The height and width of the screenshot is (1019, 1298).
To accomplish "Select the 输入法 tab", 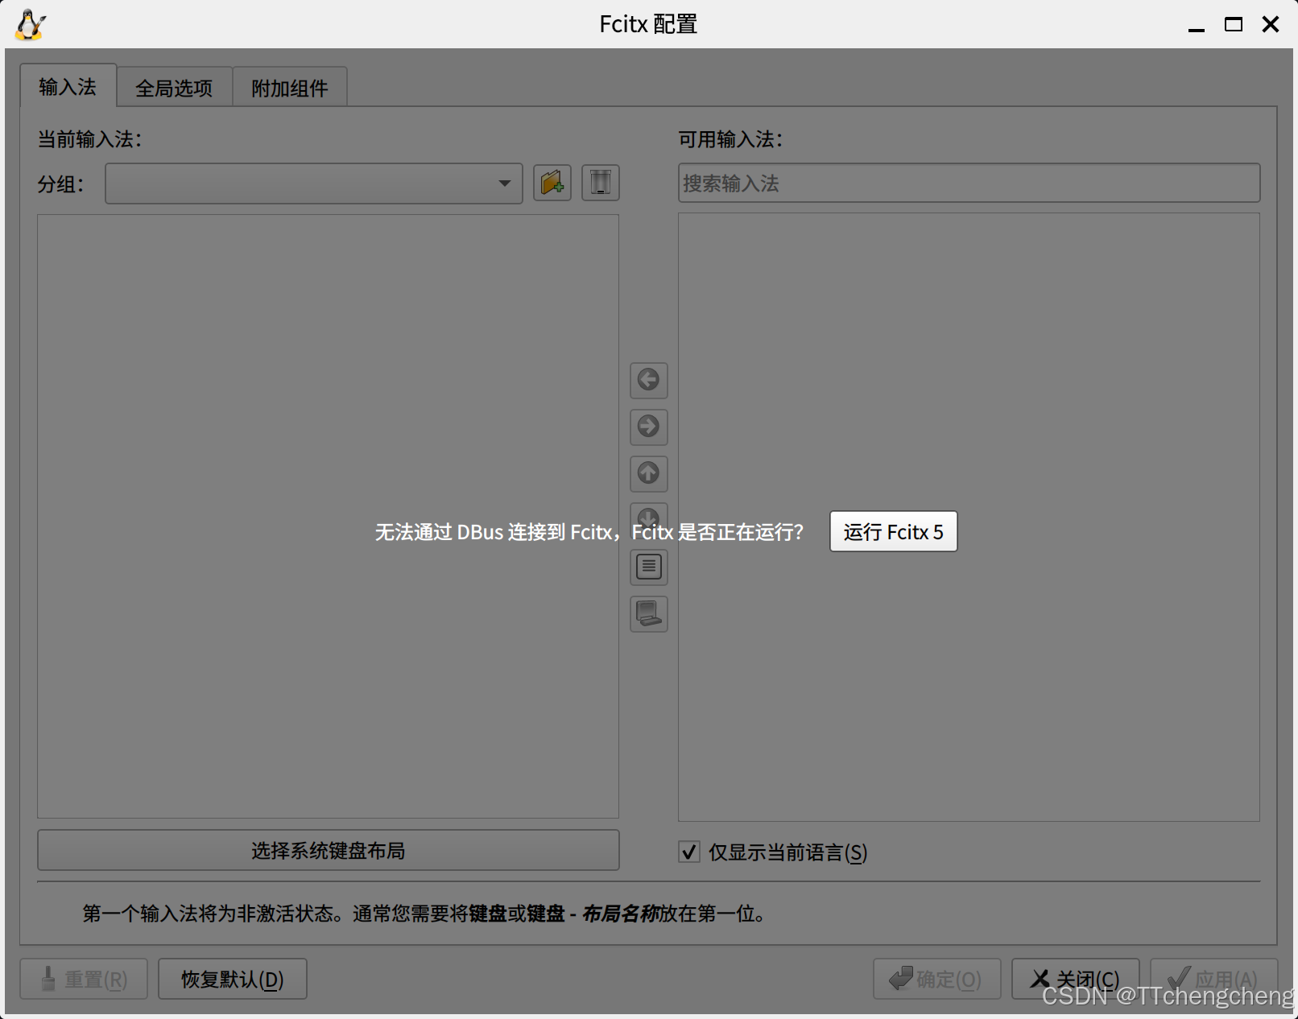I will (68, 87).
